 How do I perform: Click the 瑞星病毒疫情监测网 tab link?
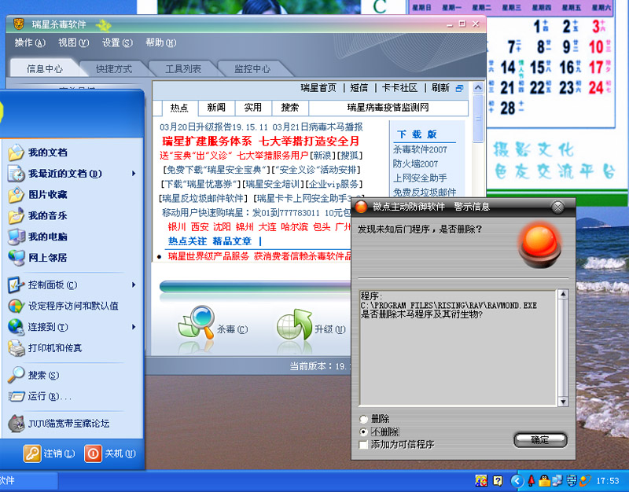point(388,108)
